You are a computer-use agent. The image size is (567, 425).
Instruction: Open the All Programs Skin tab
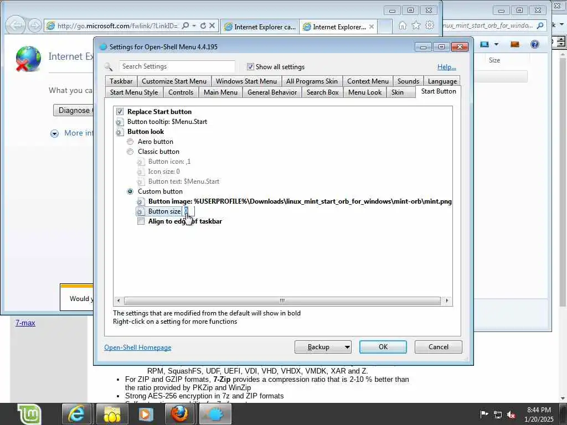[312, 81]
